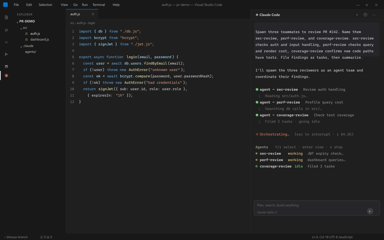
Task: Open the Help menu
Action: 116,5
